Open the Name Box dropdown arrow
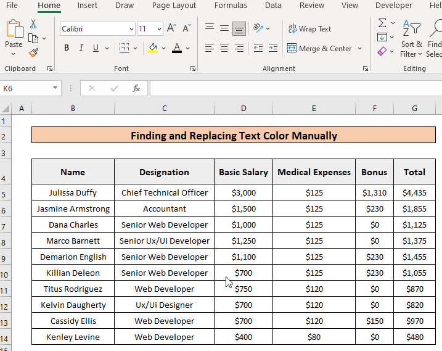This screenshot has width=442, height=351. pyautogui.click(x=55, y=88)
